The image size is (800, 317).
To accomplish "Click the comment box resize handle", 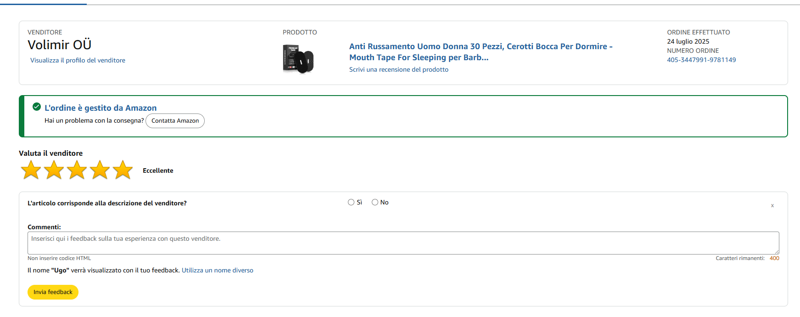I will (777, 252).
